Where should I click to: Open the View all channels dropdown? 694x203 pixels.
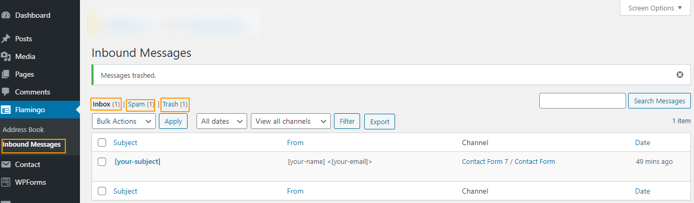click(x=291, y=121)
